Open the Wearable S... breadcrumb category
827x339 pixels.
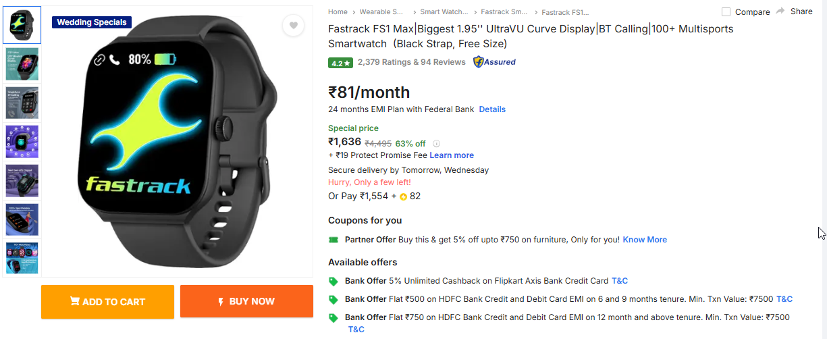click(x=382, y=12)
